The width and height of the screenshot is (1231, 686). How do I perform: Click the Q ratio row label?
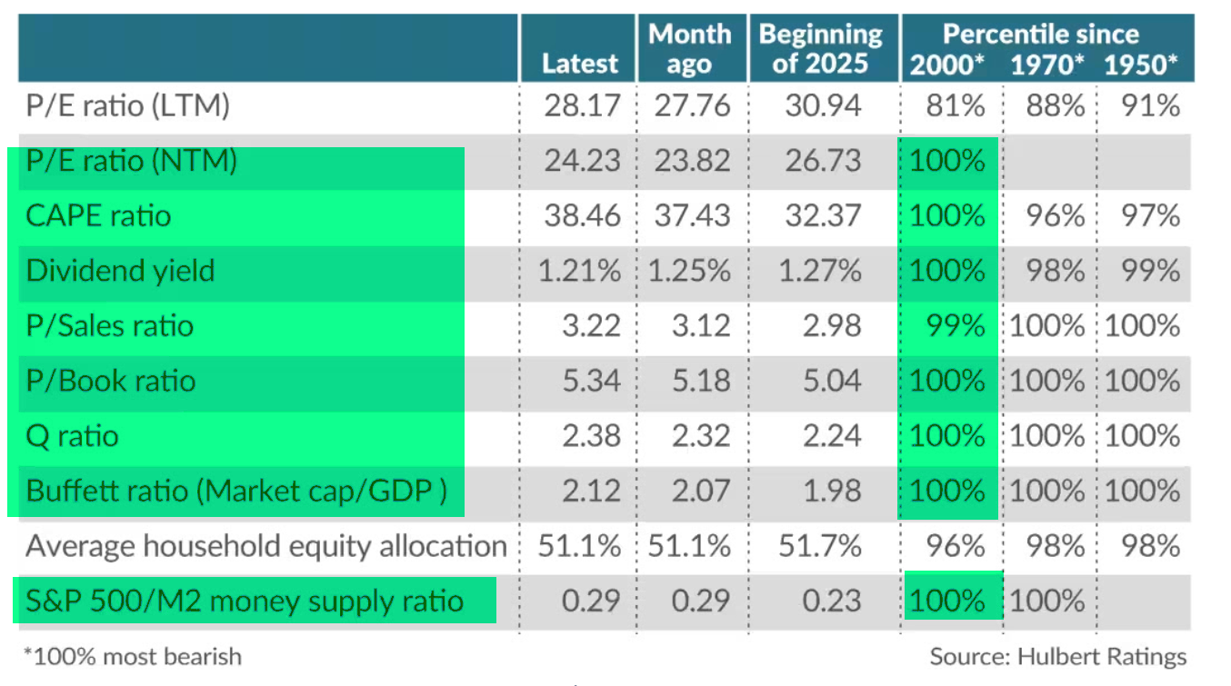[x=73, y=436]
